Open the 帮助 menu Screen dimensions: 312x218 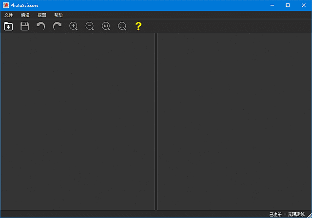pos(58,15)
